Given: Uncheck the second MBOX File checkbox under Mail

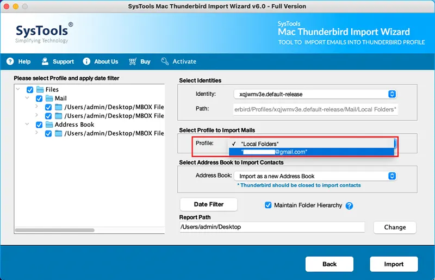Looking at the screenshot, I should (x=48, y=116).
